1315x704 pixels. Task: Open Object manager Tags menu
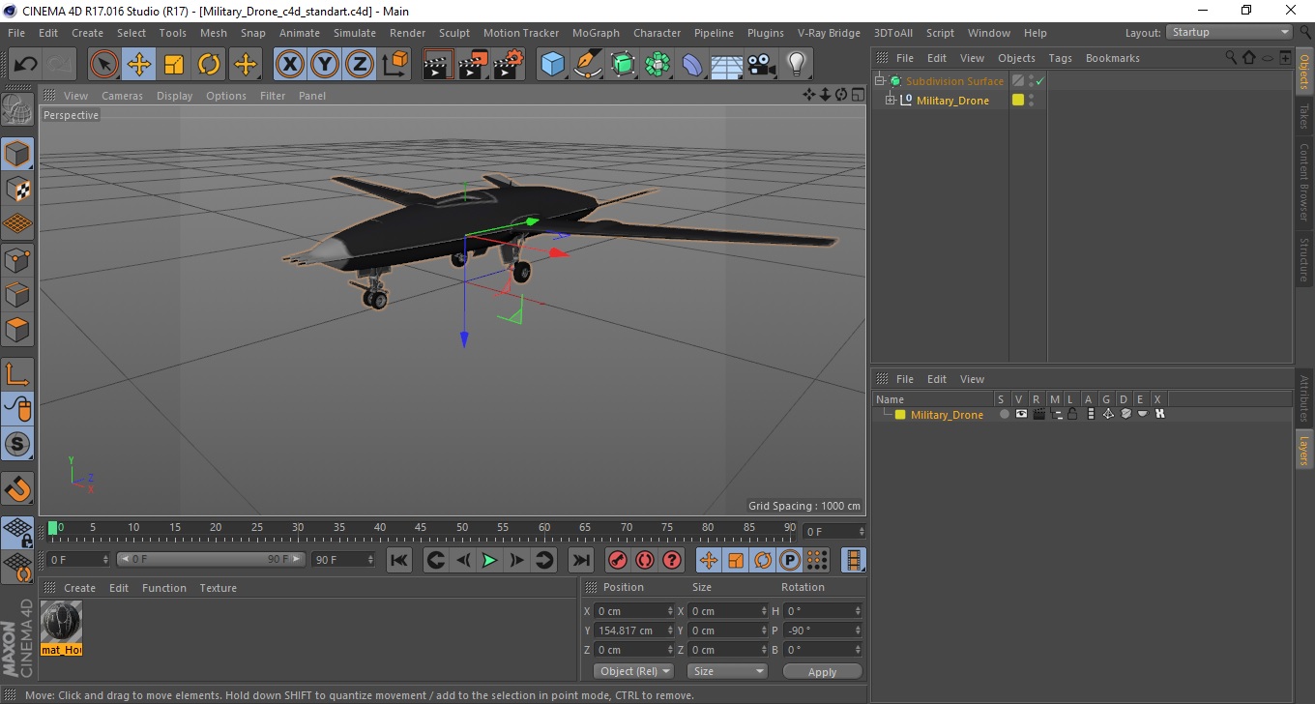coord(1060,58)
